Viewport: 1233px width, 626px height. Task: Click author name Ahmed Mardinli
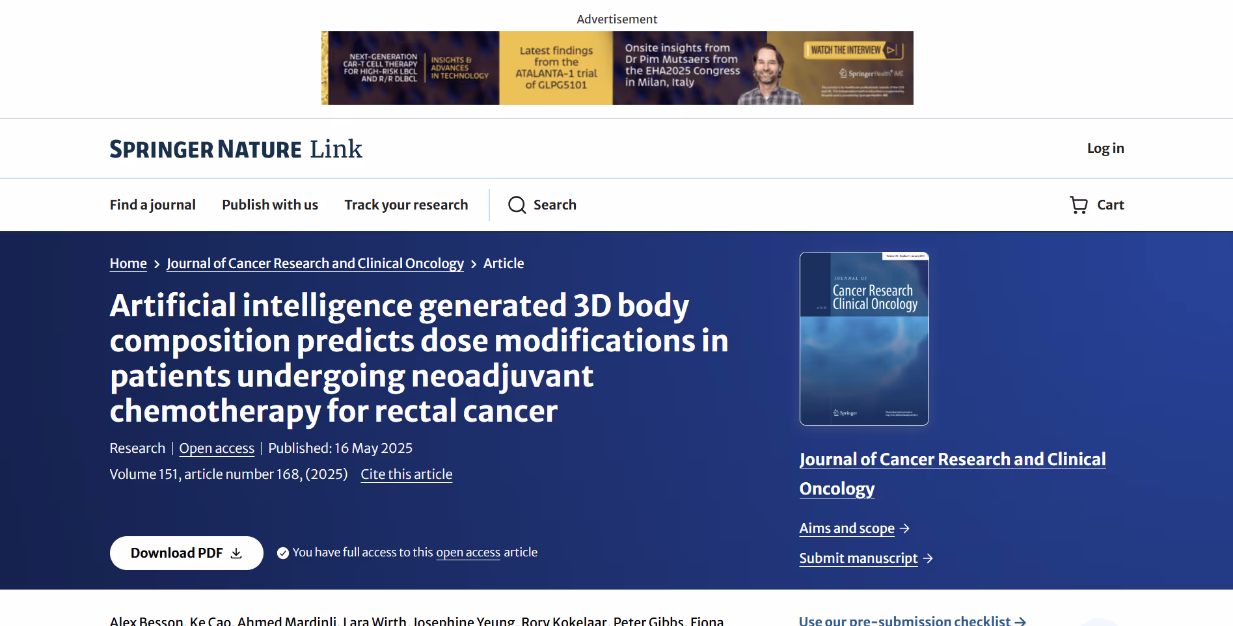pyautogui.click(x=286, y=621)
